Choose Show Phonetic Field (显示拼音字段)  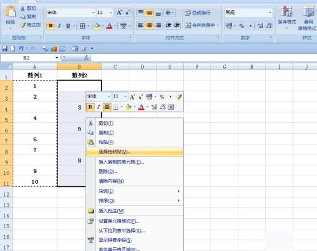(x=134, y=240)
